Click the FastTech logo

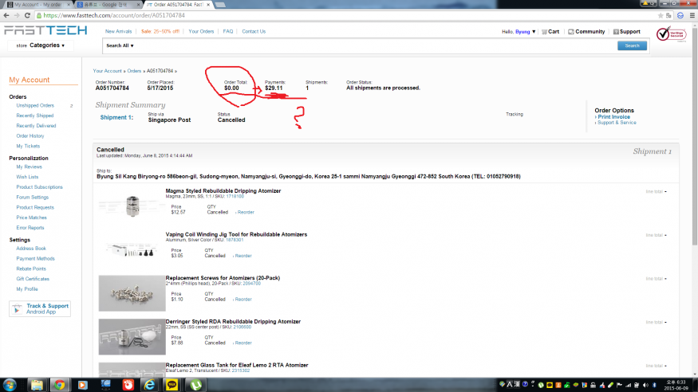point(45,30)
